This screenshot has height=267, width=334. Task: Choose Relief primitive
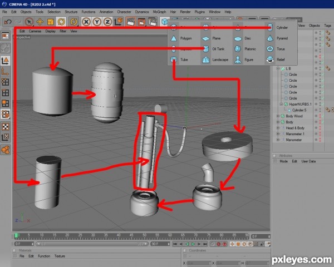click(276, 60)
